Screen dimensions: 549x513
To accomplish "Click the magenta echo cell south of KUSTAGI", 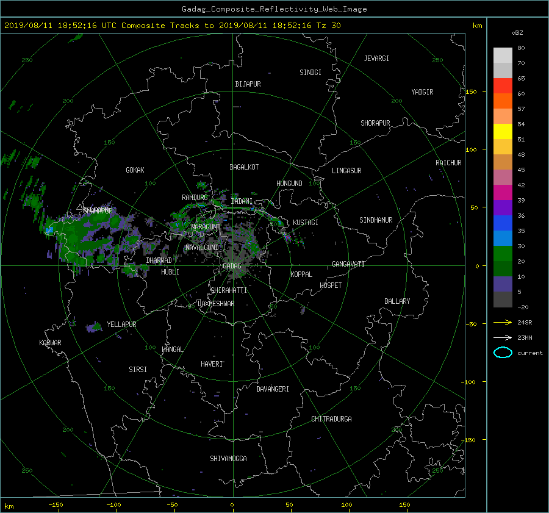I will coord(287,237).
